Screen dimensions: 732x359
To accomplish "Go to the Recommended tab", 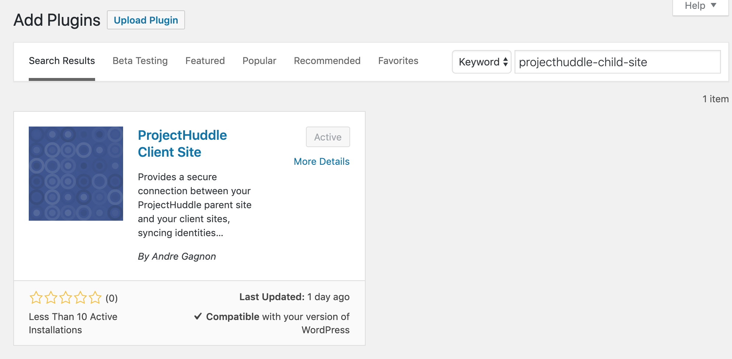I will pos(327,61).
